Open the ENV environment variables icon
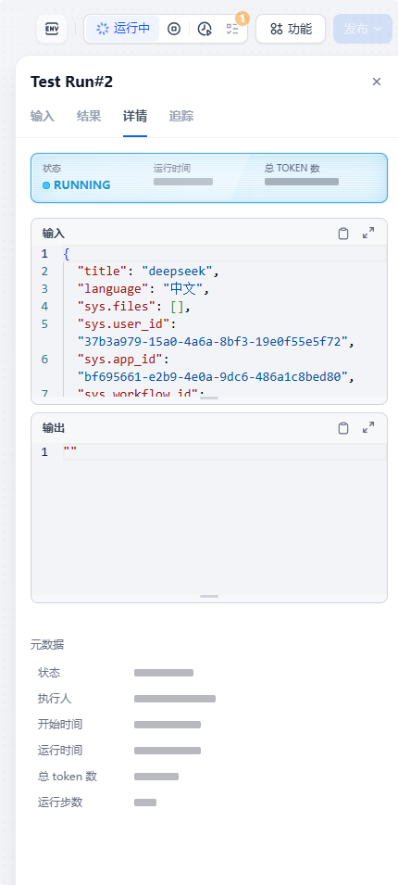Viewport: 398px width, 885px height. pos(52,29)
